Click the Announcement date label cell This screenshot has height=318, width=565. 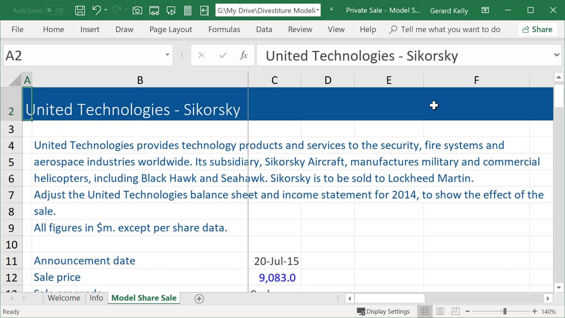coord(140,261)
